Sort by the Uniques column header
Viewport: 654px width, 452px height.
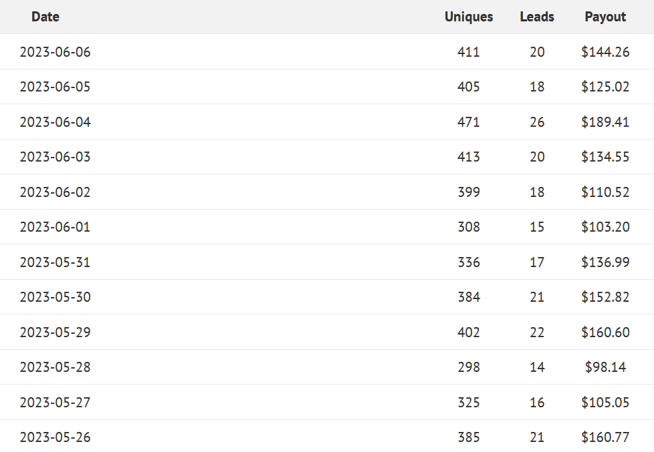pyautogui.click(x=468, y=17)
